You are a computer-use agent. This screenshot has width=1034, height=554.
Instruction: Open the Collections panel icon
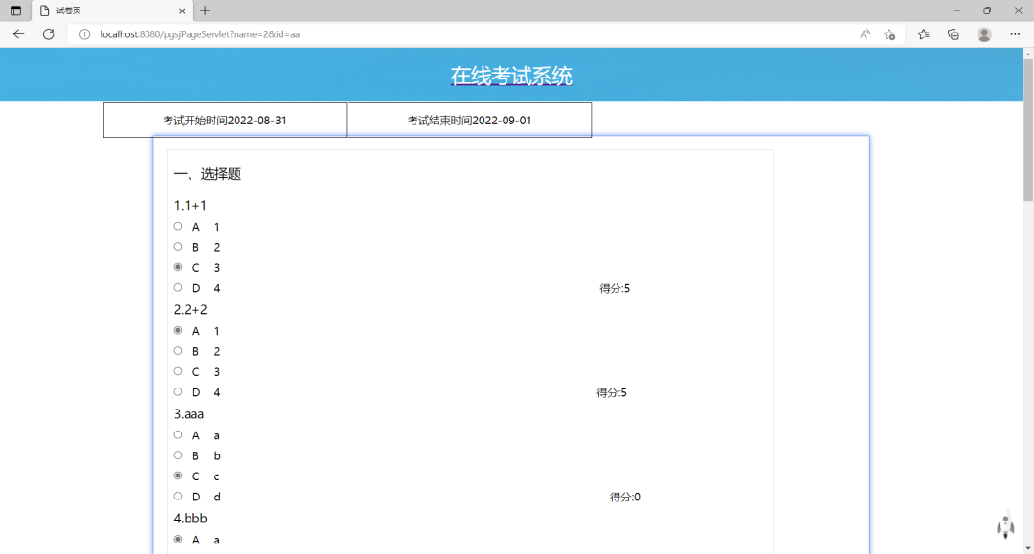click(922, 33)
